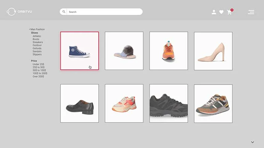Open the fur pom-pom slipper product

click(x=124, y=51)
